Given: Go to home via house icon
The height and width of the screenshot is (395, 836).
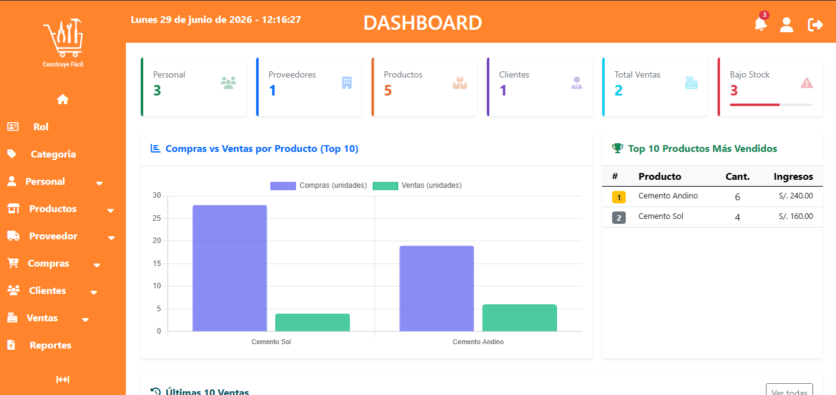Looking at the screenshot, I should 63,99.
